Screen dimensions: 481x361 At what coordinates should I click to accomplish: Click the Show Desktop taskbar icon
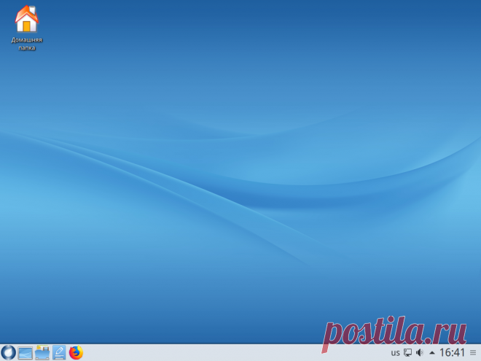coord(26,353)
